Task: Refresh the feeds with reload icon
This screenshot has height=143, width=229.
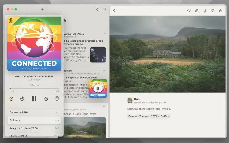Action: click(98, 9)
